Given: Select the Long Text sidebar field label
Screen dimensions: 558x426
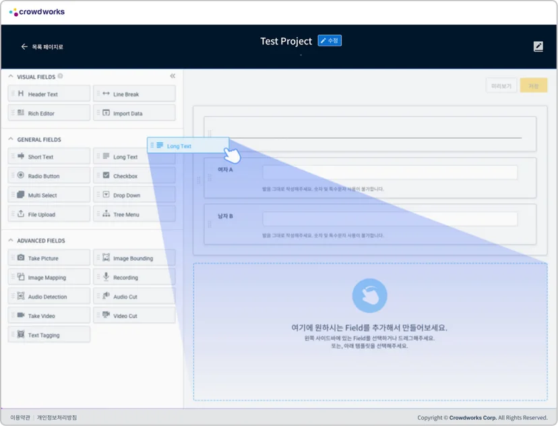Looking at the screenshot, I should coord(125,157).
